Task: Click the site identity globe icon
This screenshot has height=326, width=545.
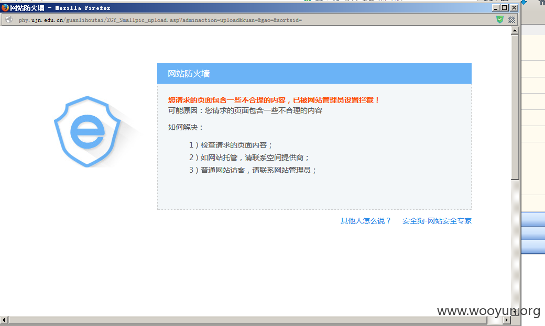Action: tap(9, 20)
